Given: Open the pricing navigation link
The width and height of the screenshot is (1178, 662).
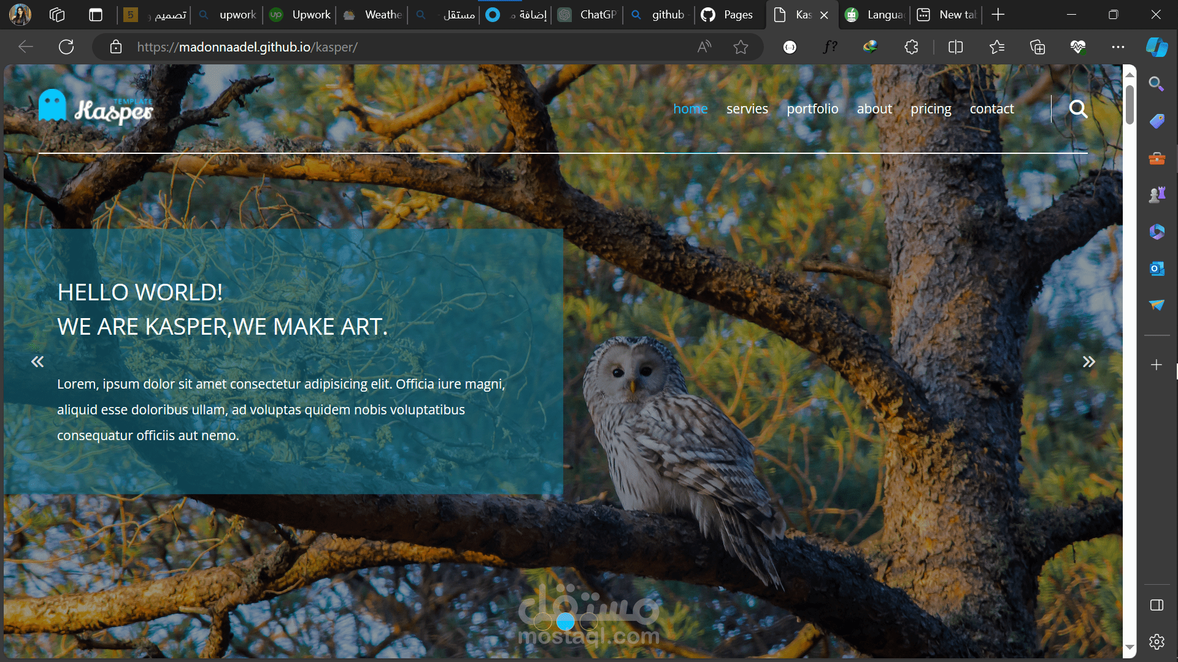Looking at the screenshot, I should [930, 109].
